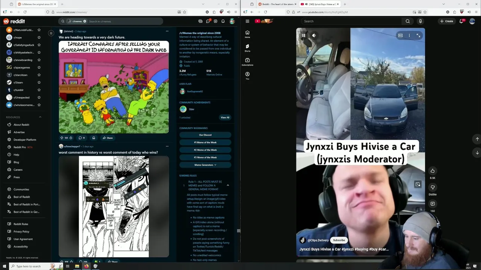Open more options on the Short player
The width and height of the screenshot is (481, 270).
[409, 36]
